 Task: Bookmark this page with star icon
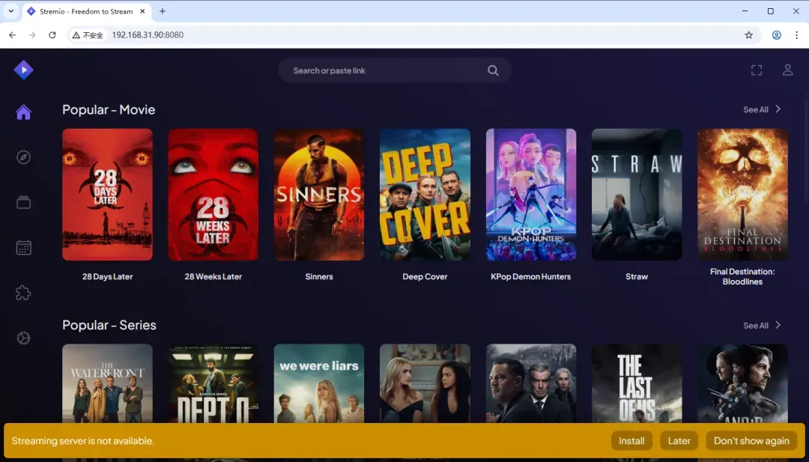coord(748,35)
